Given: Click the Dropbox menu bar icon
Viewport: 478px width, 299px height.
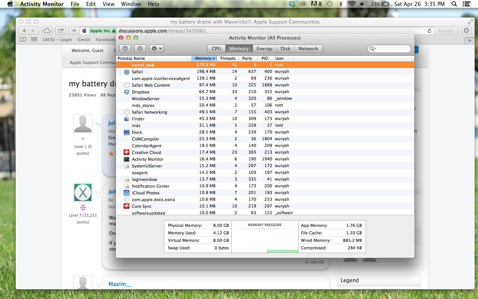Looking at the screenshot, I should [292, 4].
